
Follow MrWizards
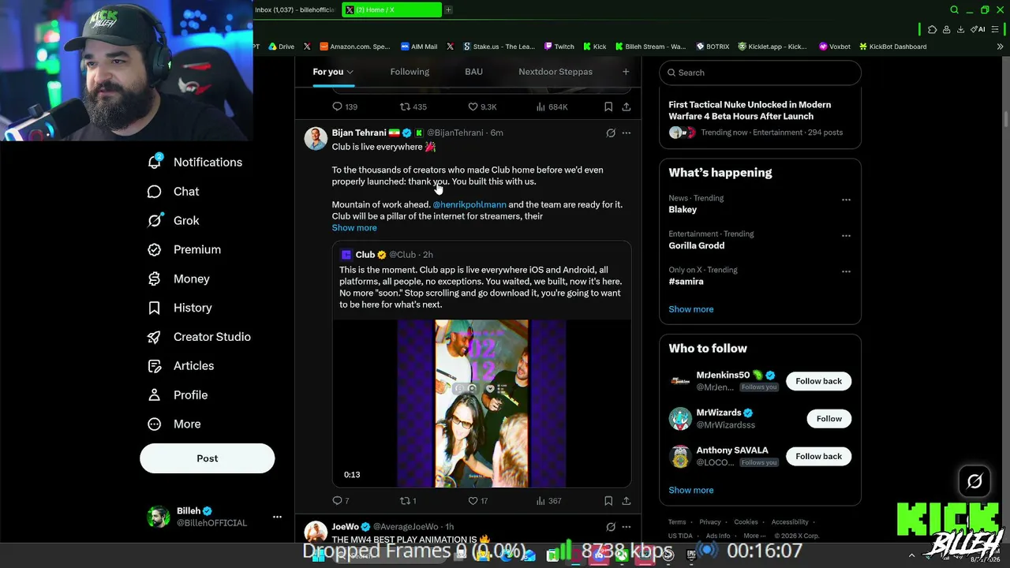coord(829,419)
